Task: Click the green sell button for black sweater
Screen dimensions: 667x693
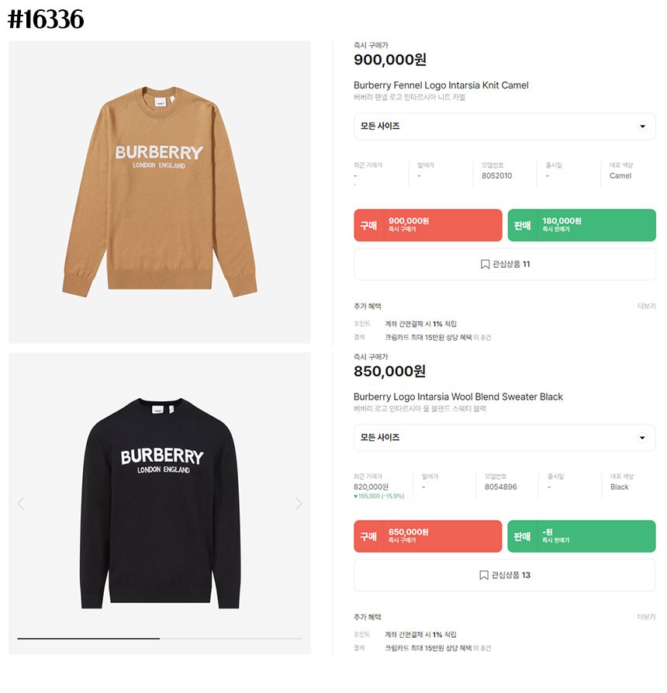Action: click(582, 536)
